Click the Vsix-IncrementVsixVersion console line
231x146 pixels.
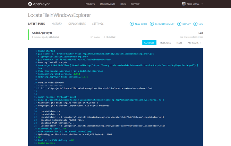[70, 71]
